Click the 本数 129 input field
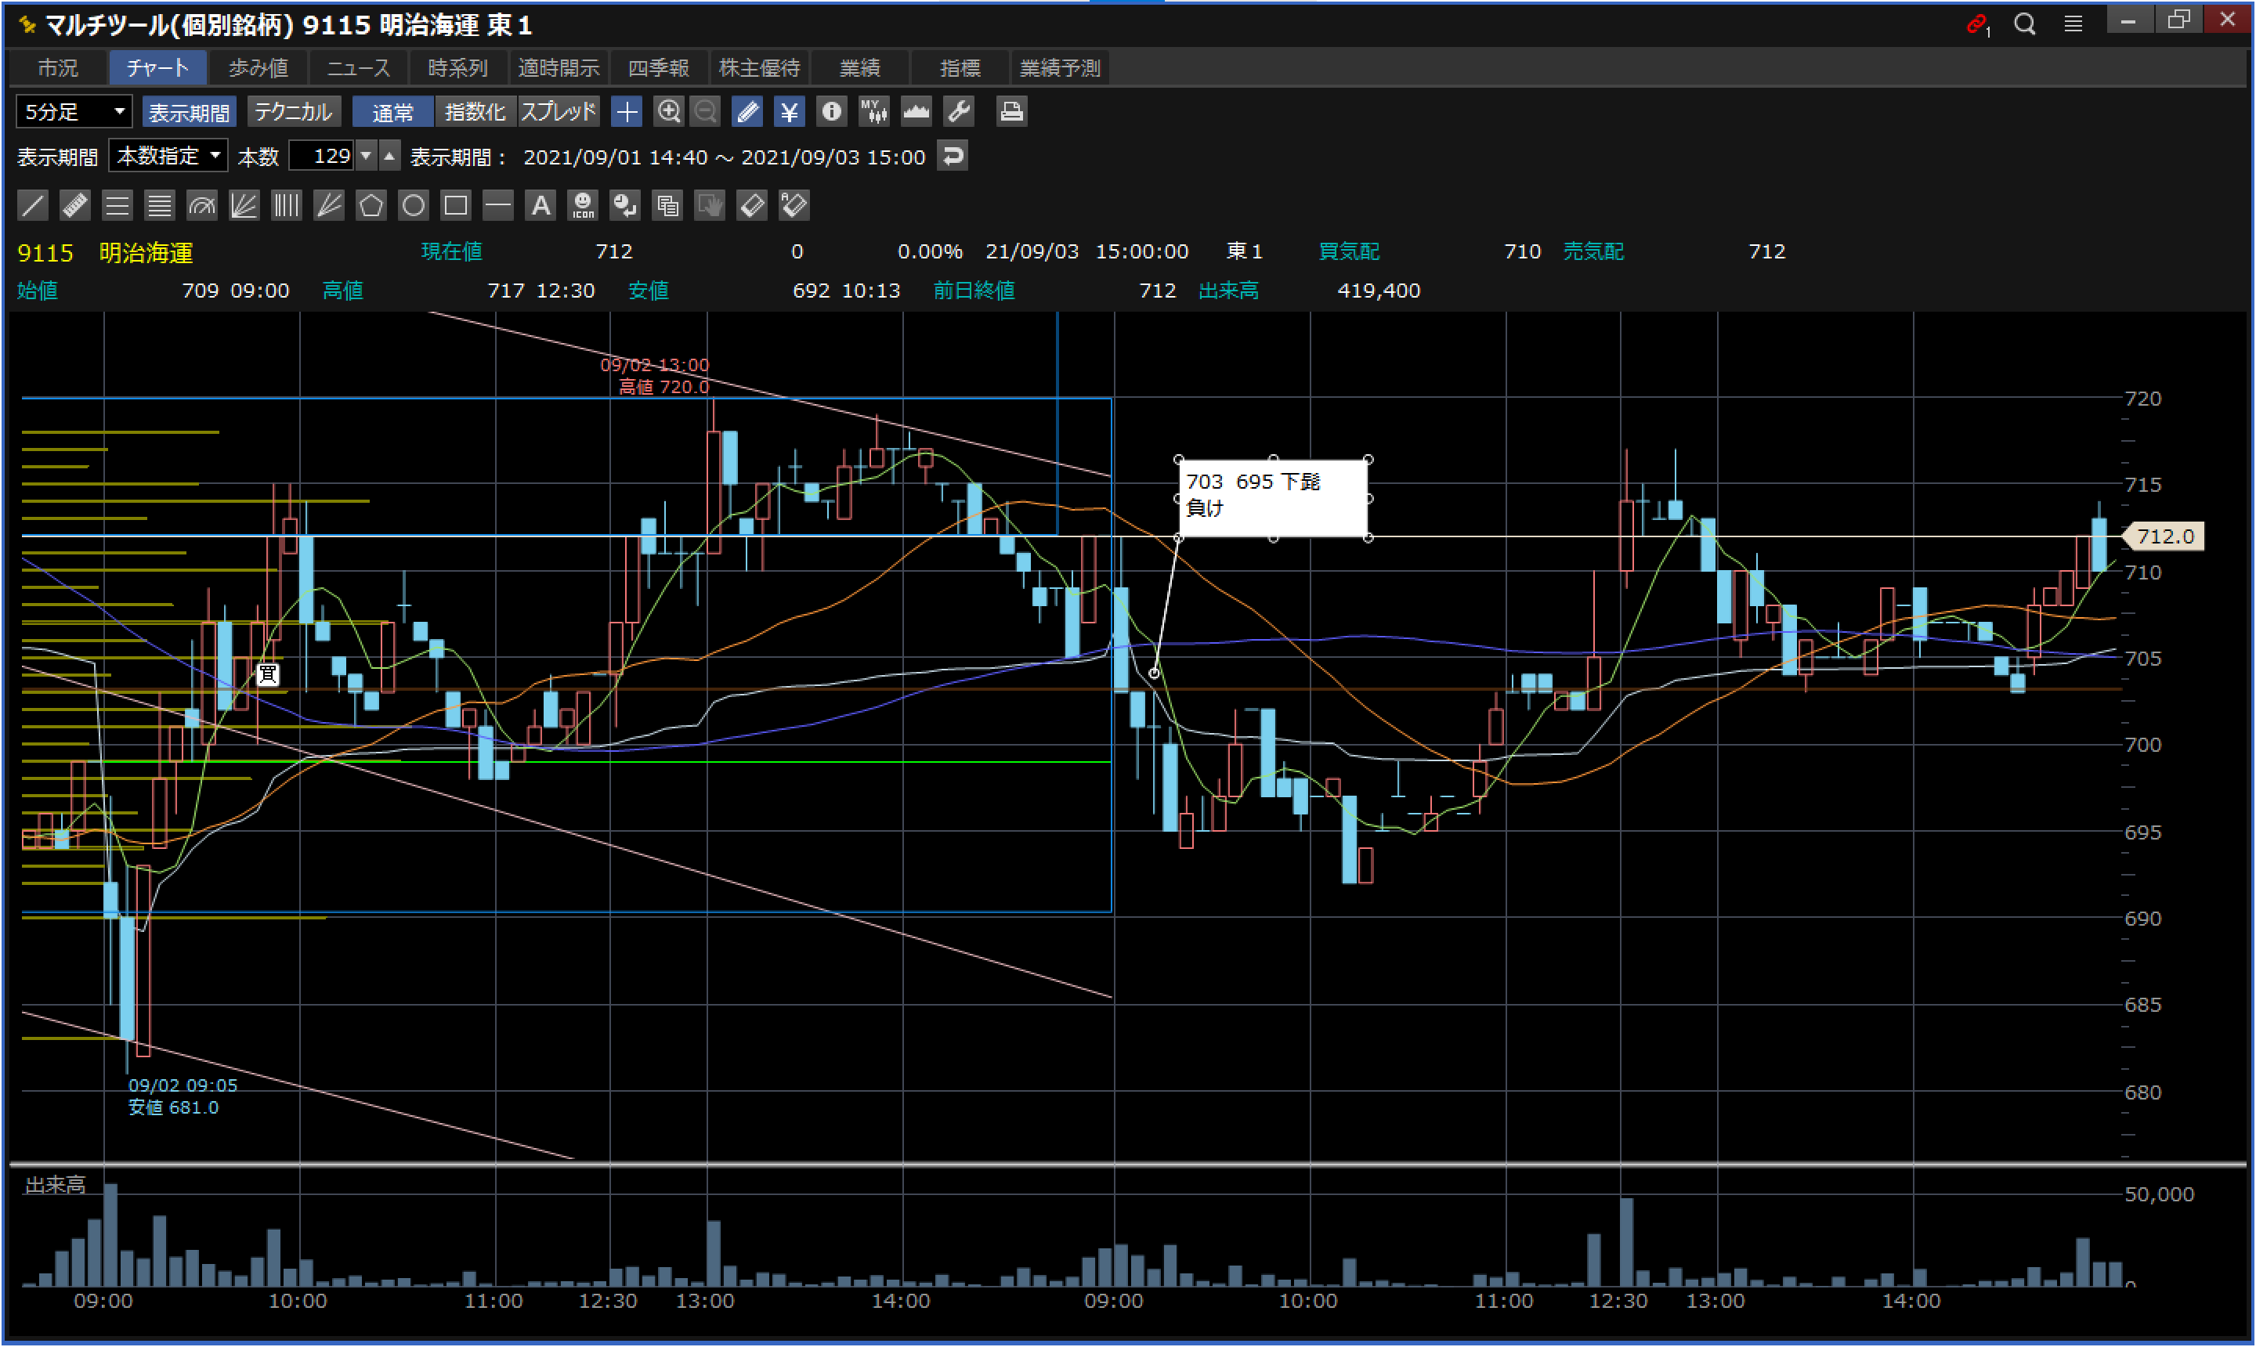This screenshot has height=1347, width=2256. (x=322, y=156)
